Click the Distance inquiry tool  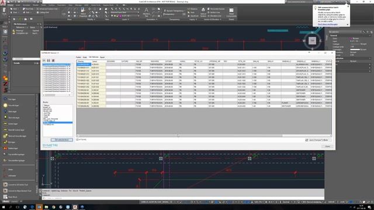(x=193, y=9)
